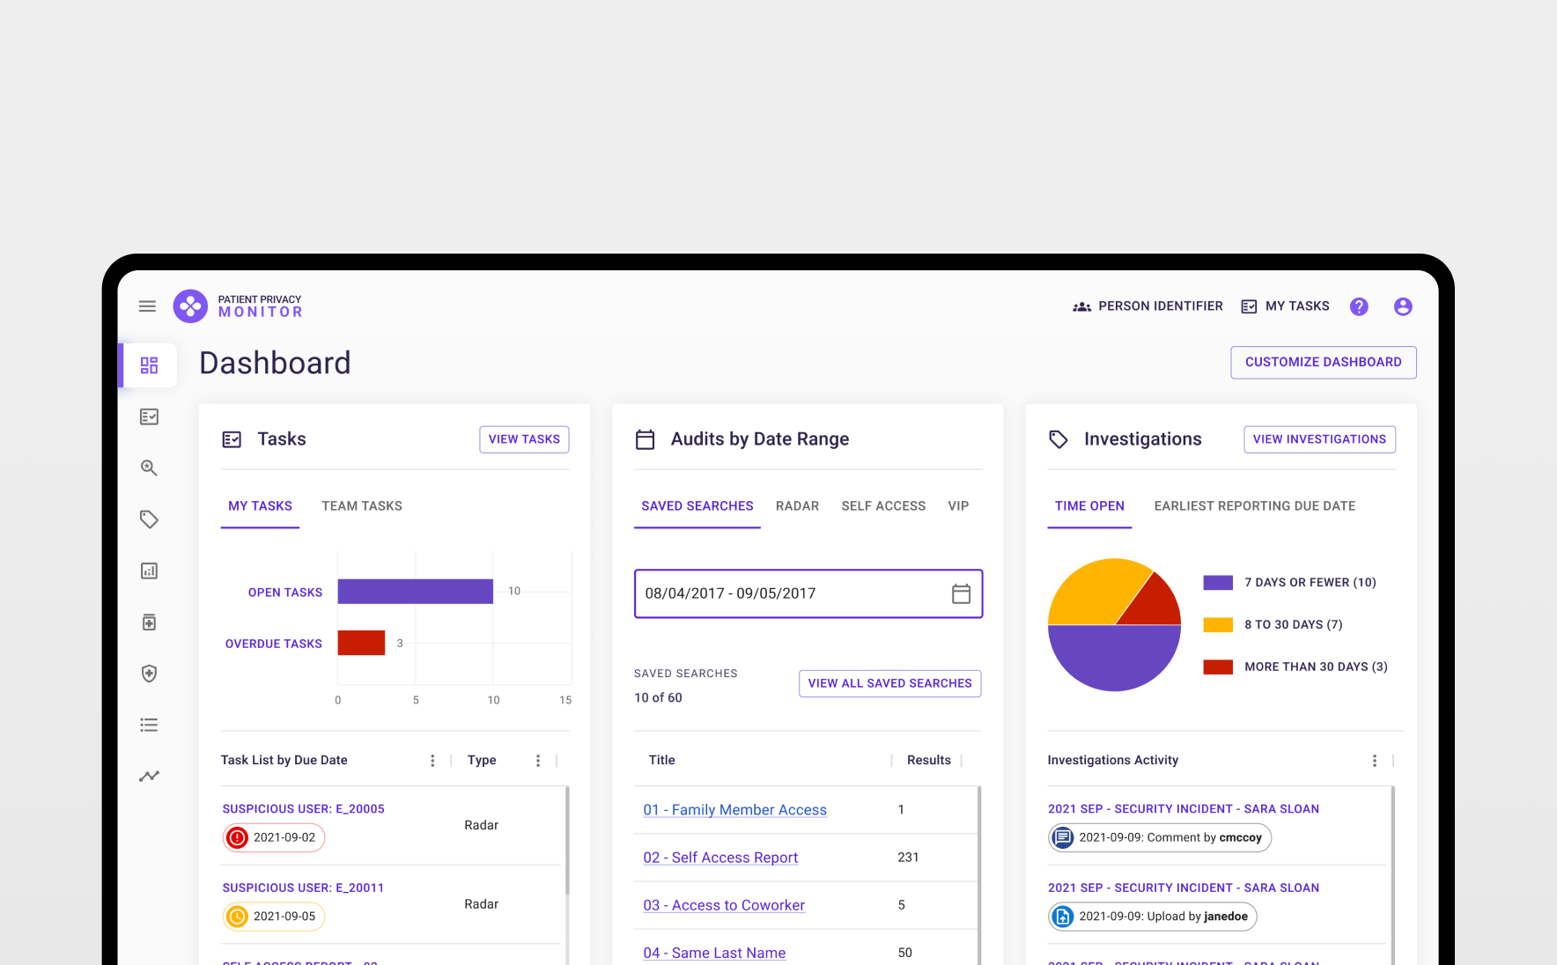Image resolution: width=1557 pixels, height=965 pixels.
Task: Select the Self Access tab
Action: click(x=883, y=506)
